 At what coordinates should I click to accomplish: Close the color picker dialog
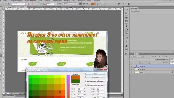click(x=104, y=69)
